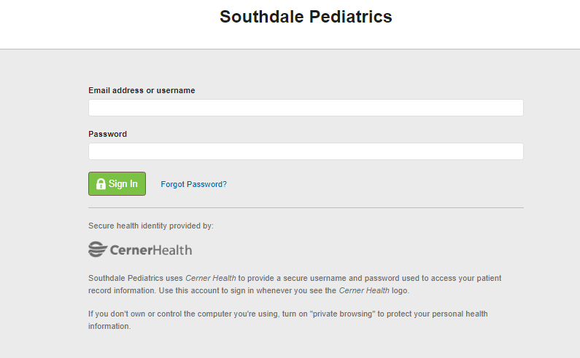Click the green Sign In button
The height and width of the screenshot is (358, 580).
[x=117, y=184]
